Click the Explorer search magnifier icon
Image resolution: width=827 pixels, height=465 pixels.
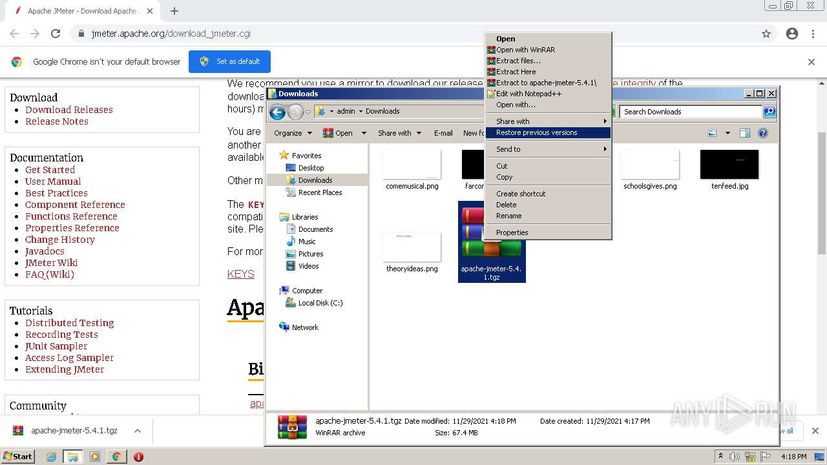769,112
